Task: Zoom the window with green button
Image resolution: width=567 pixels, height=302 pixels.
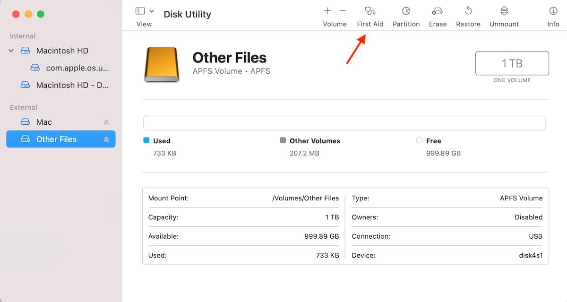Action: coord(40,14)
